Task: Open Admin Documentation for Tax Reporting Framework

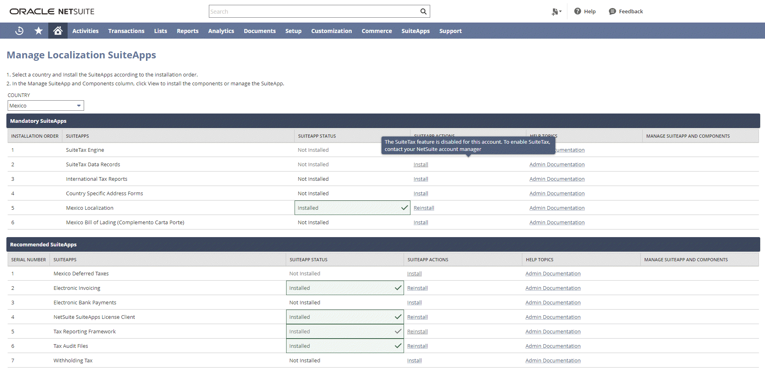Action: (x=553, y=331)
